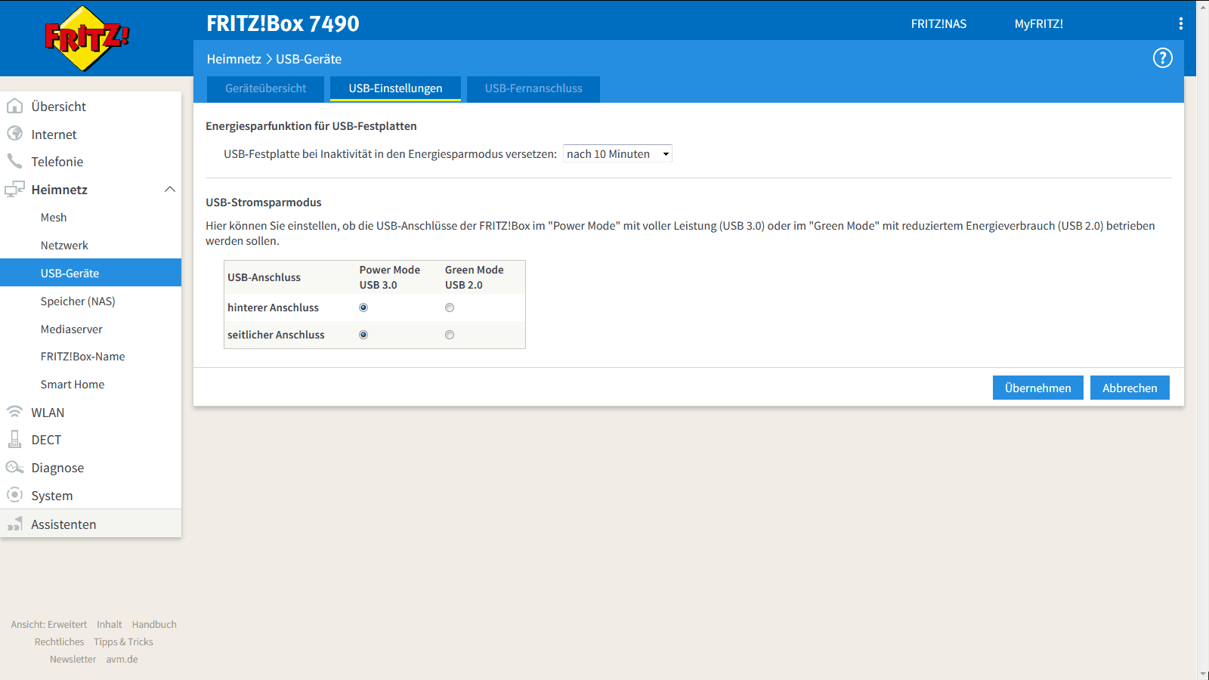Click the Abbrechen button

[1130, 388]
